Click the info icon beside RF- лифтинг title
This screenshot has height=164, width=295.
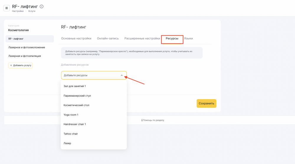click(x=42, y=6)
